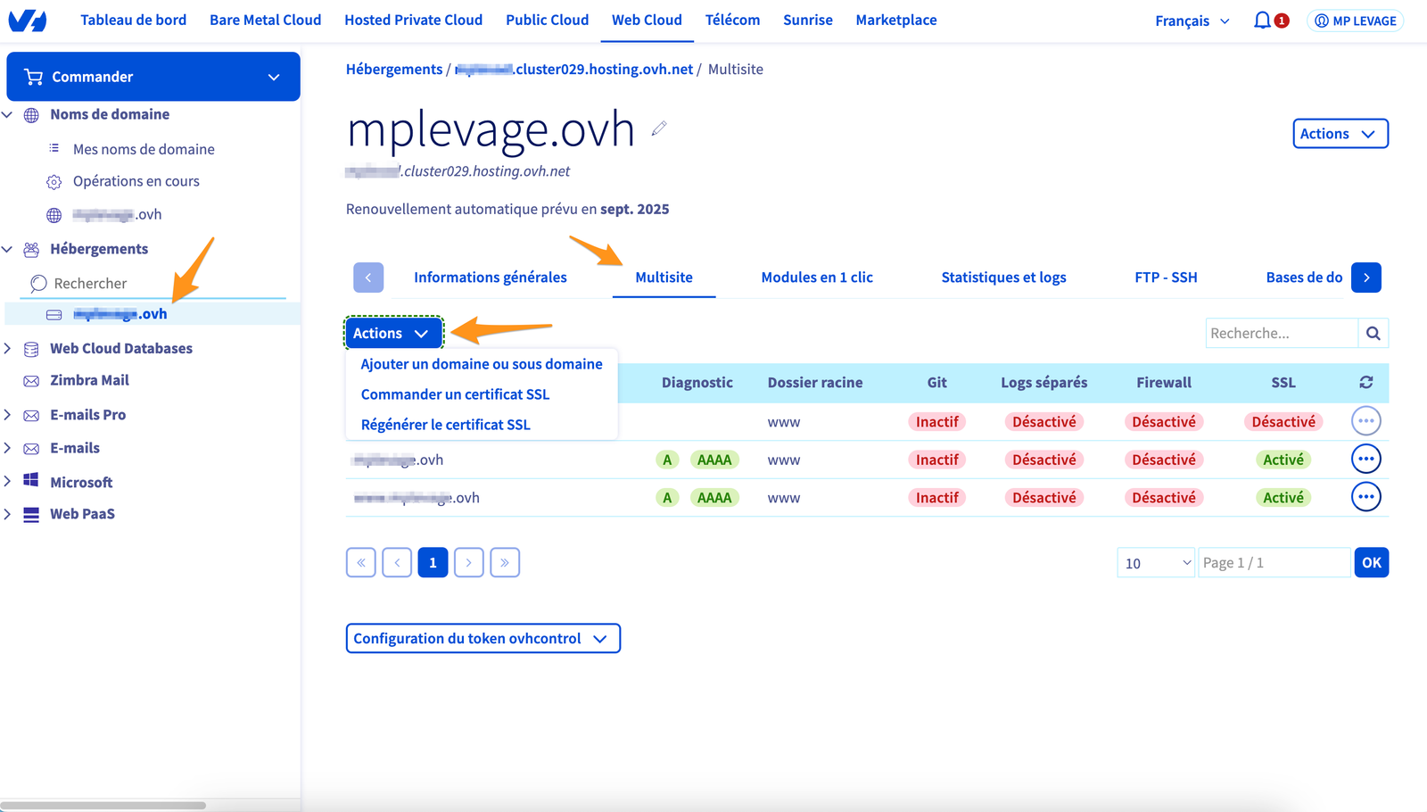
Task: Toggle the blue Actions dropdown above the table
Action: click(x=393, y=333)
